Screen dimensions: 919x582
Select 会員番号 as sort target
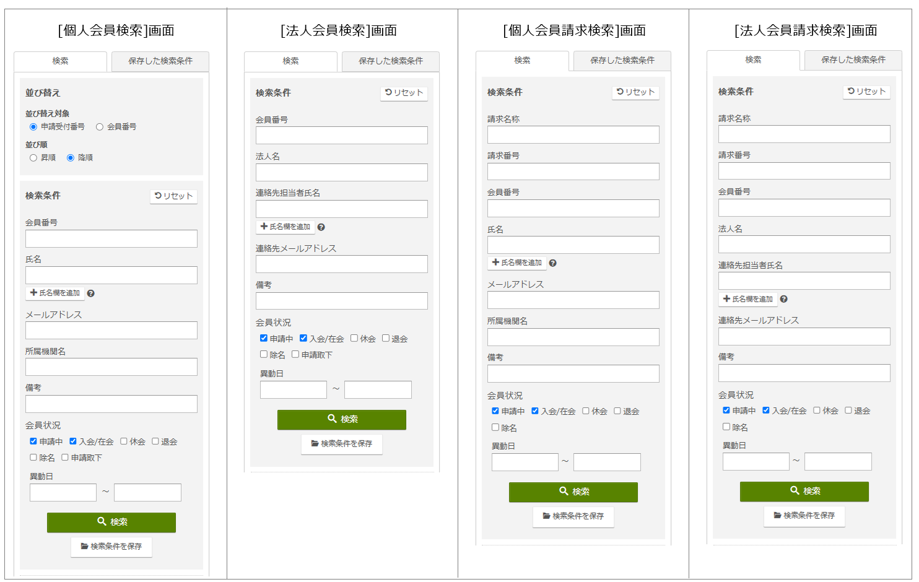point(99,127)
